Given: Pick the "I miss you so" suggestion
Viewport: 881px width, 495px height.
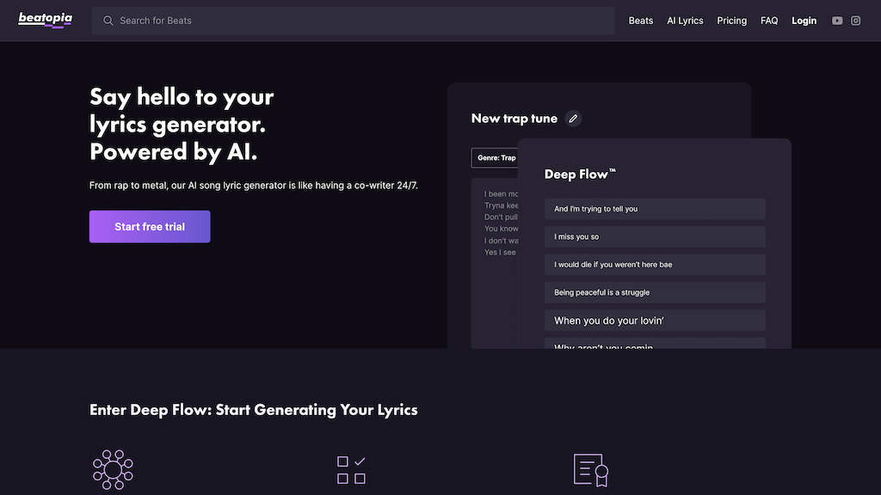Looking at the screenshot, I should point(655,237).
